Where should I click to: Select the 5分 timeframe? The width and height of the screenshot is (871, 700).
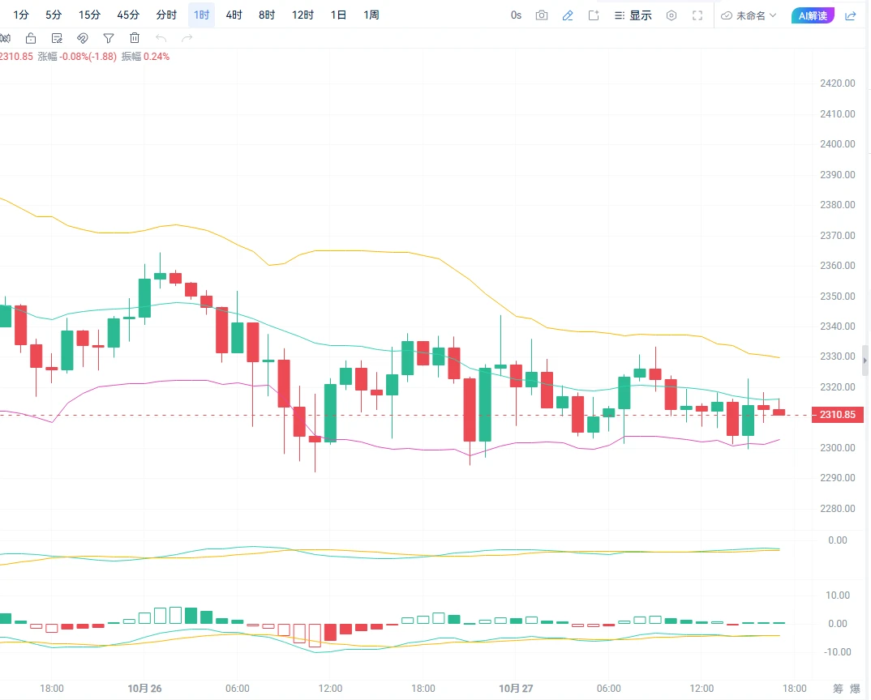coord(54,15)
